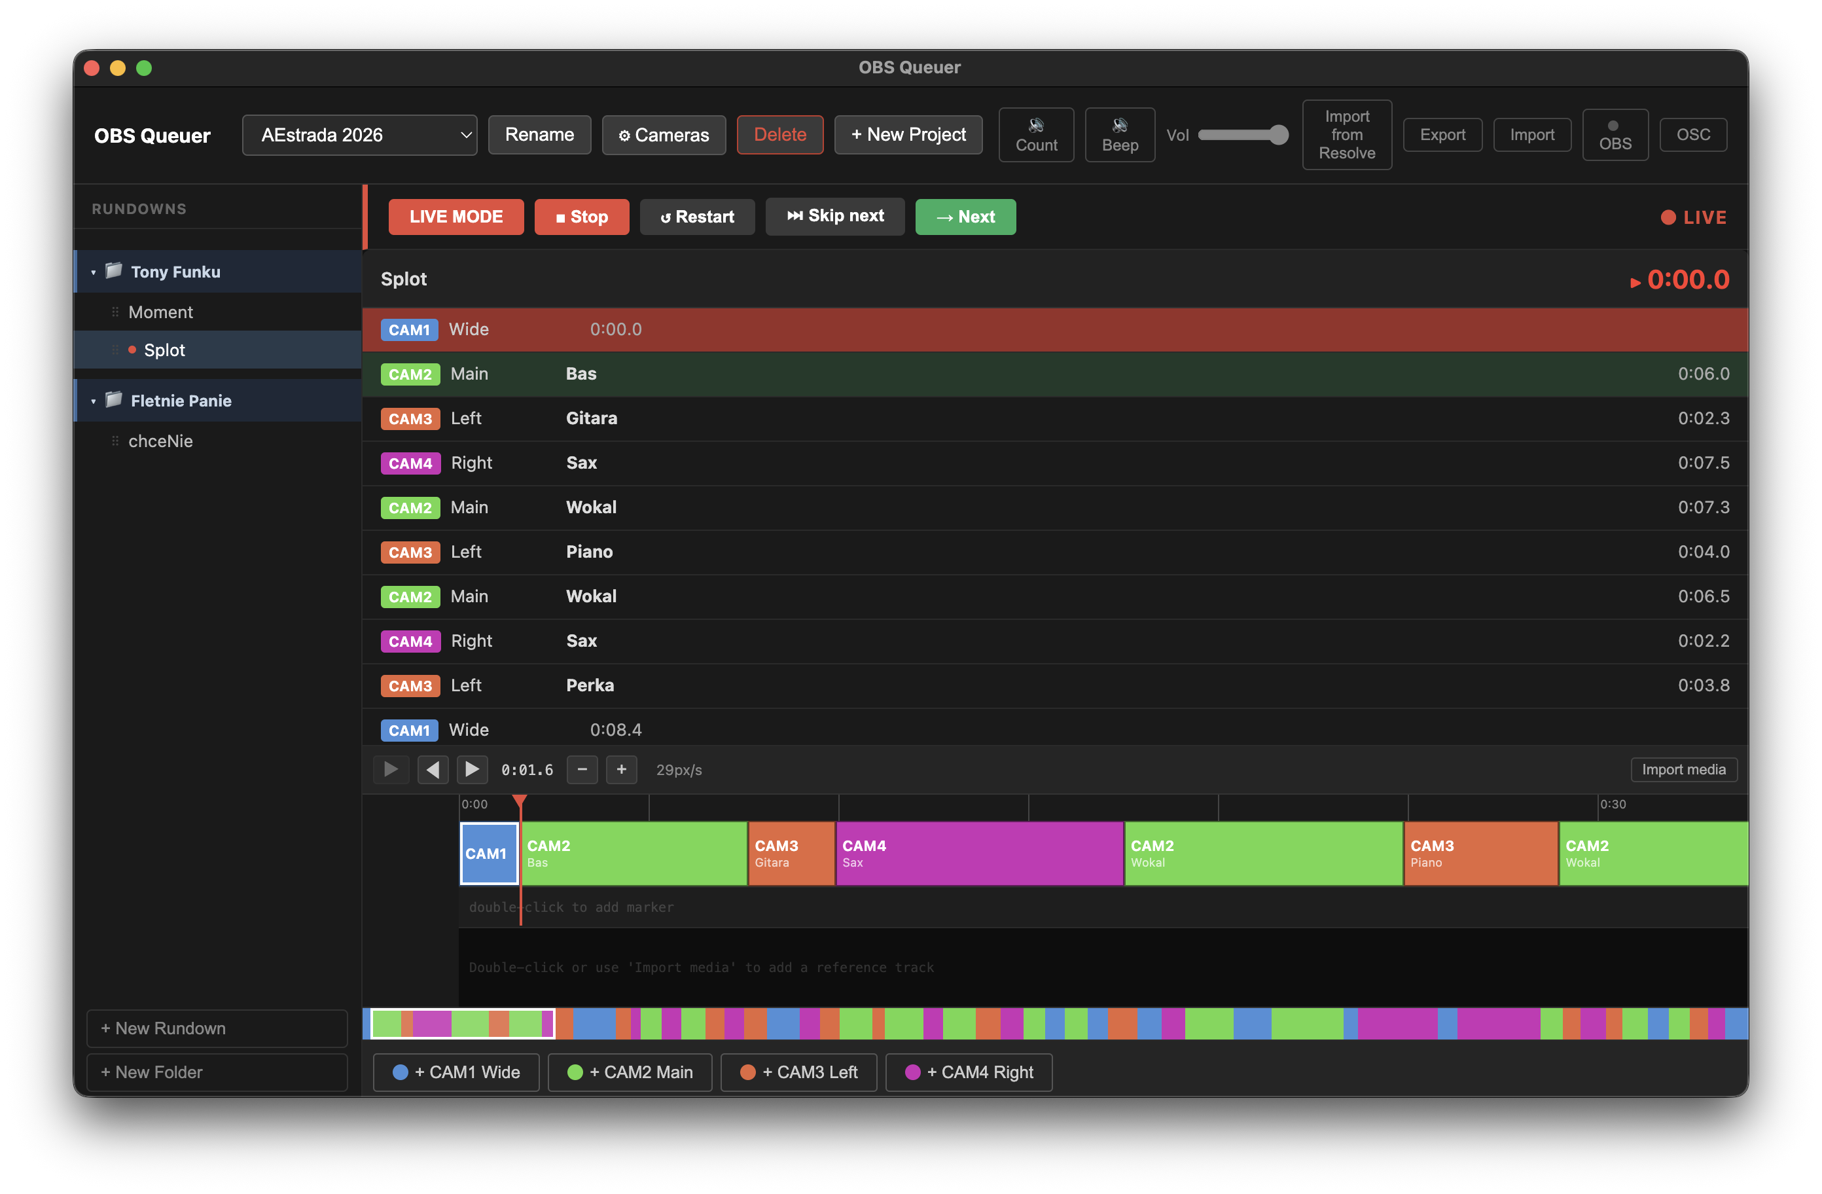
Task: Select the Fletnie Panie folder icon
Action: [114, 399]
